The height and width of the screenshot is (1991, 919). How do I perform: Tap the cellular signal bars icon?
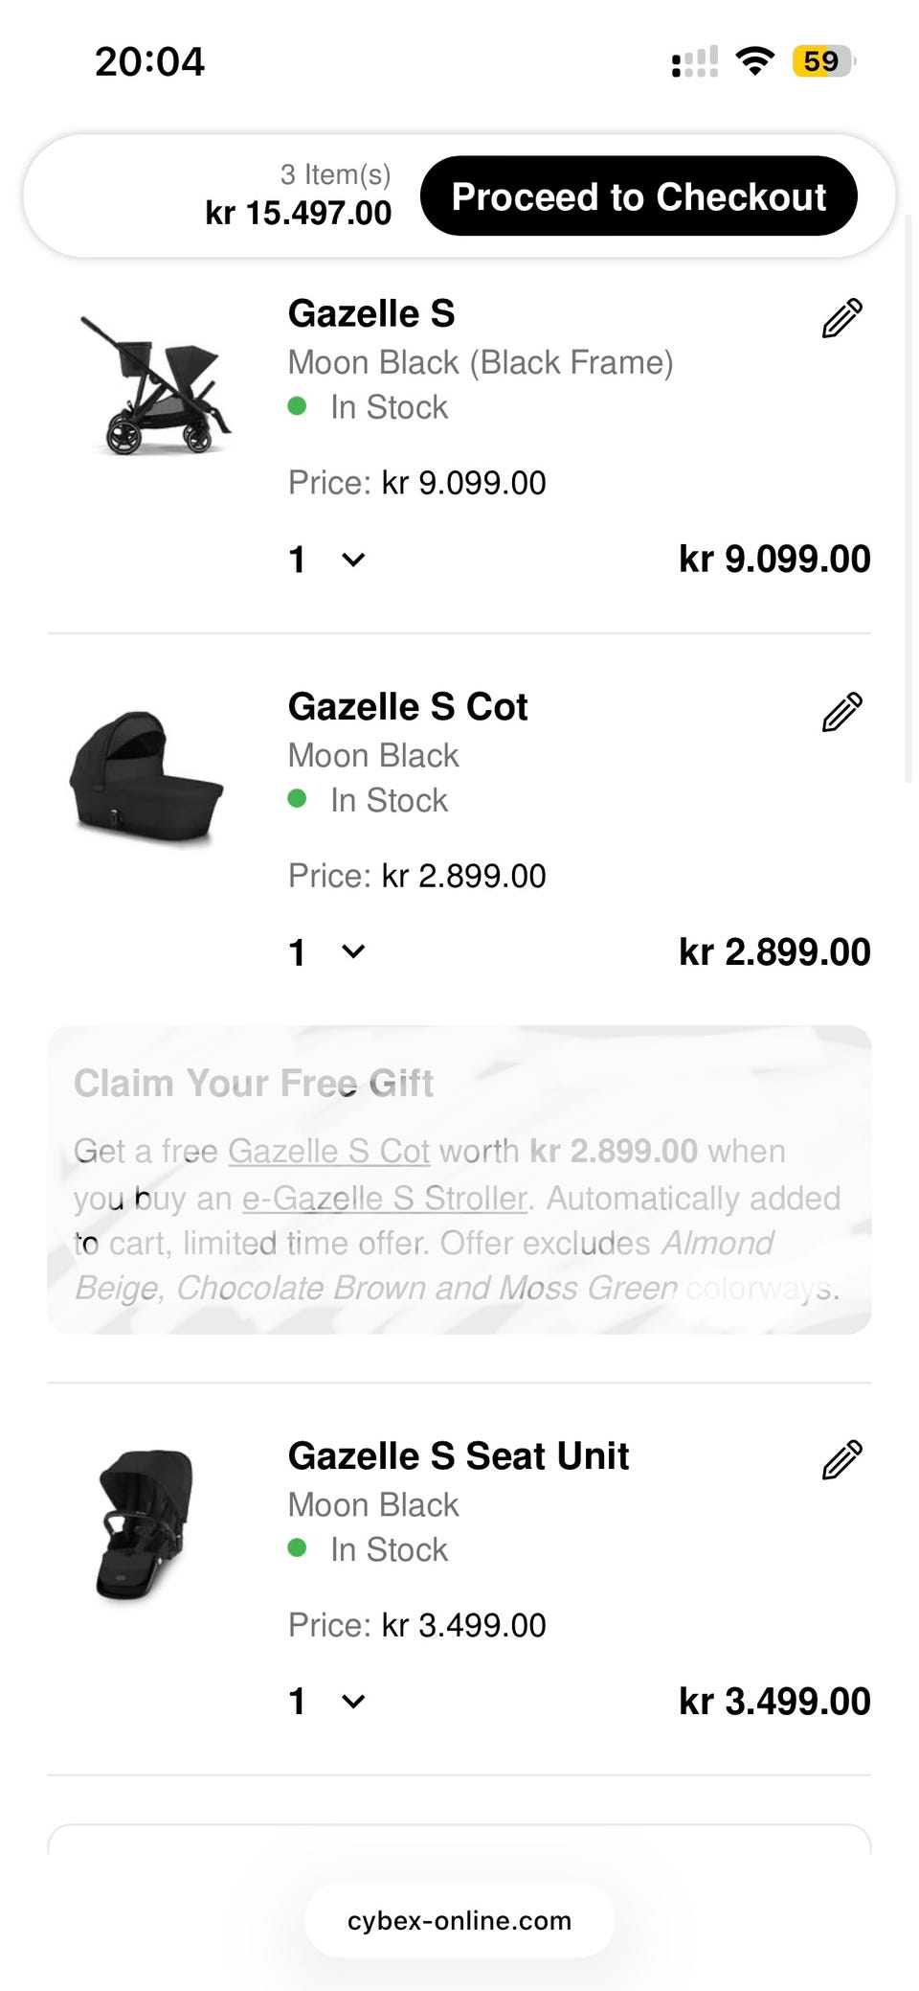click(695, 62)
